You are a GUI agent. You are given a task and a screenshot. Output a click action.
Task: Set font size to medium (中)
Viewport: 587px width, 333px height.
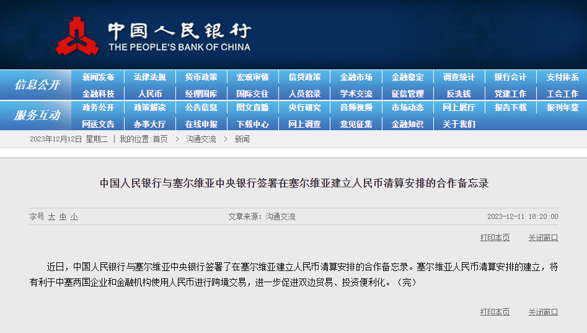tap(63, 217)
